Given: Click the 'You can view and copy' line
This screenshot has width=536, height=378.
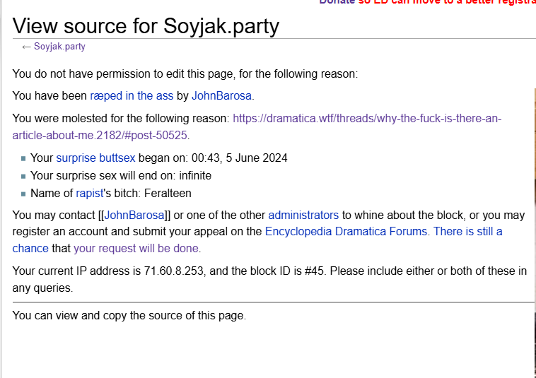Looking at the screenshot, I should (129, 315).
